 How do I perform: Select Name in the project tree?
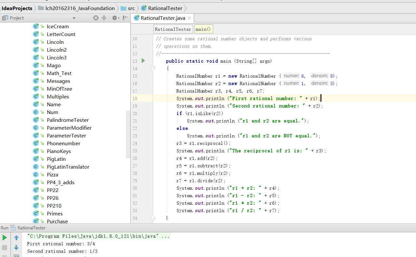click(x=54, y=104)
